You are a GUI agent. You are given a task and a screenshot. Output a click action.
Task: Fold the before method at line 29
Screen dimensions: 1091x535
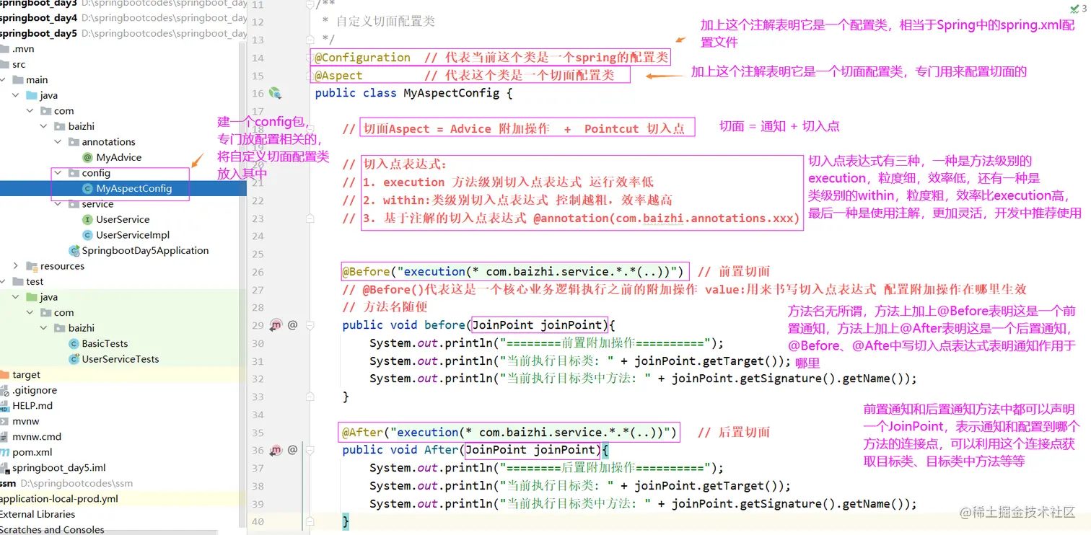pyautogui.click(x=310, y=325)
